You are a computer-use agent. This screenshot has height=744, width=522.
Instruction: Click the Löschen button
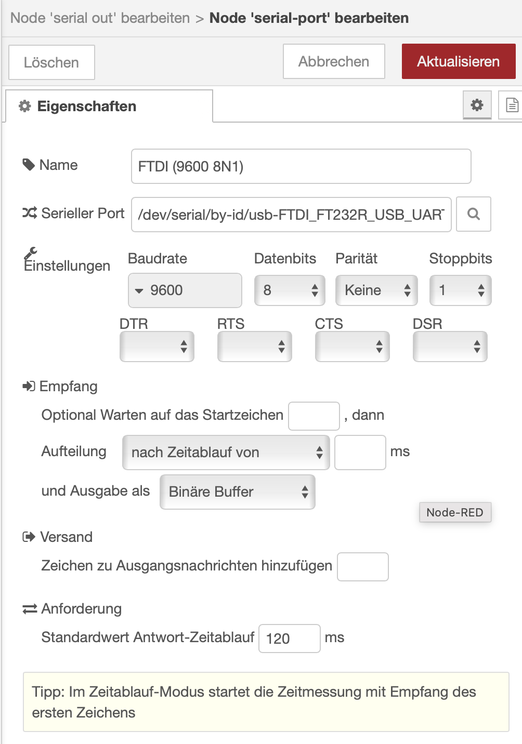51,62
